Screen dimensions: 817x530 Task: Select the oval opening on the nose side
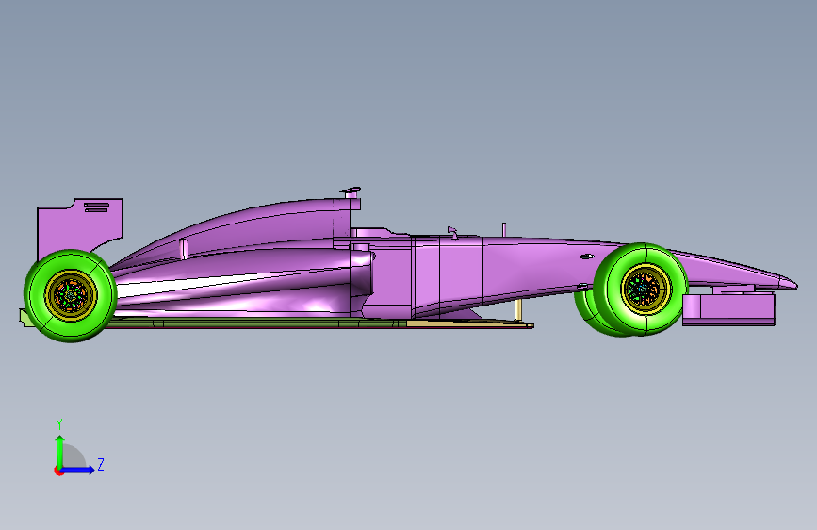pos(587,257)
